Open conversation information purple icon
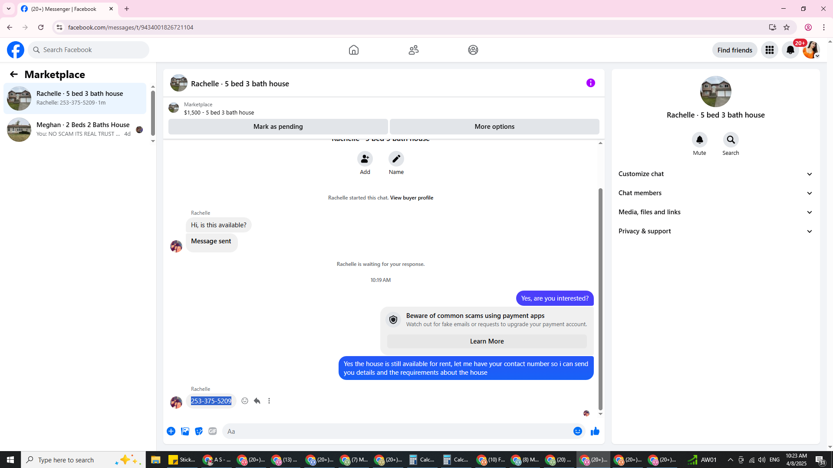Screen dimensions: 833x468 click(x=591, y=83)
